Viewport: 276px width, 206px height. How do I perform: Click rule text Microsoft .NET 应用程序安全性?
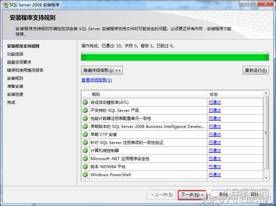click(120, 159)
